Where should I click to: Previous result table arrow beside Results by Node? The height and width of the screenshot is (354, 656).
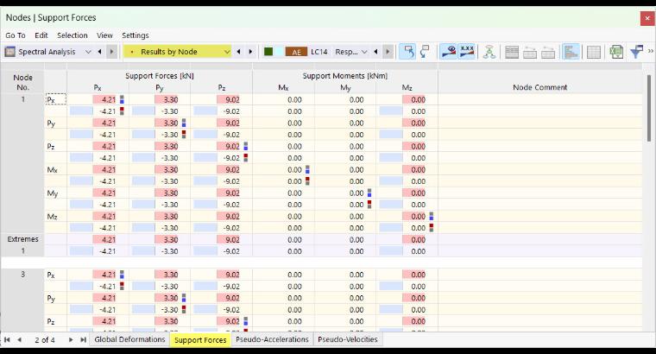pyautogui.click(x=238, y=52)
